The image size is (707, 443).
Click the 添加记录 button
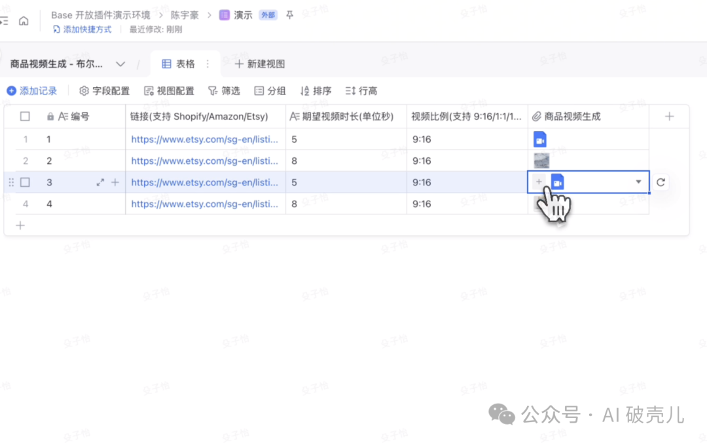click(x=32, y=91)
